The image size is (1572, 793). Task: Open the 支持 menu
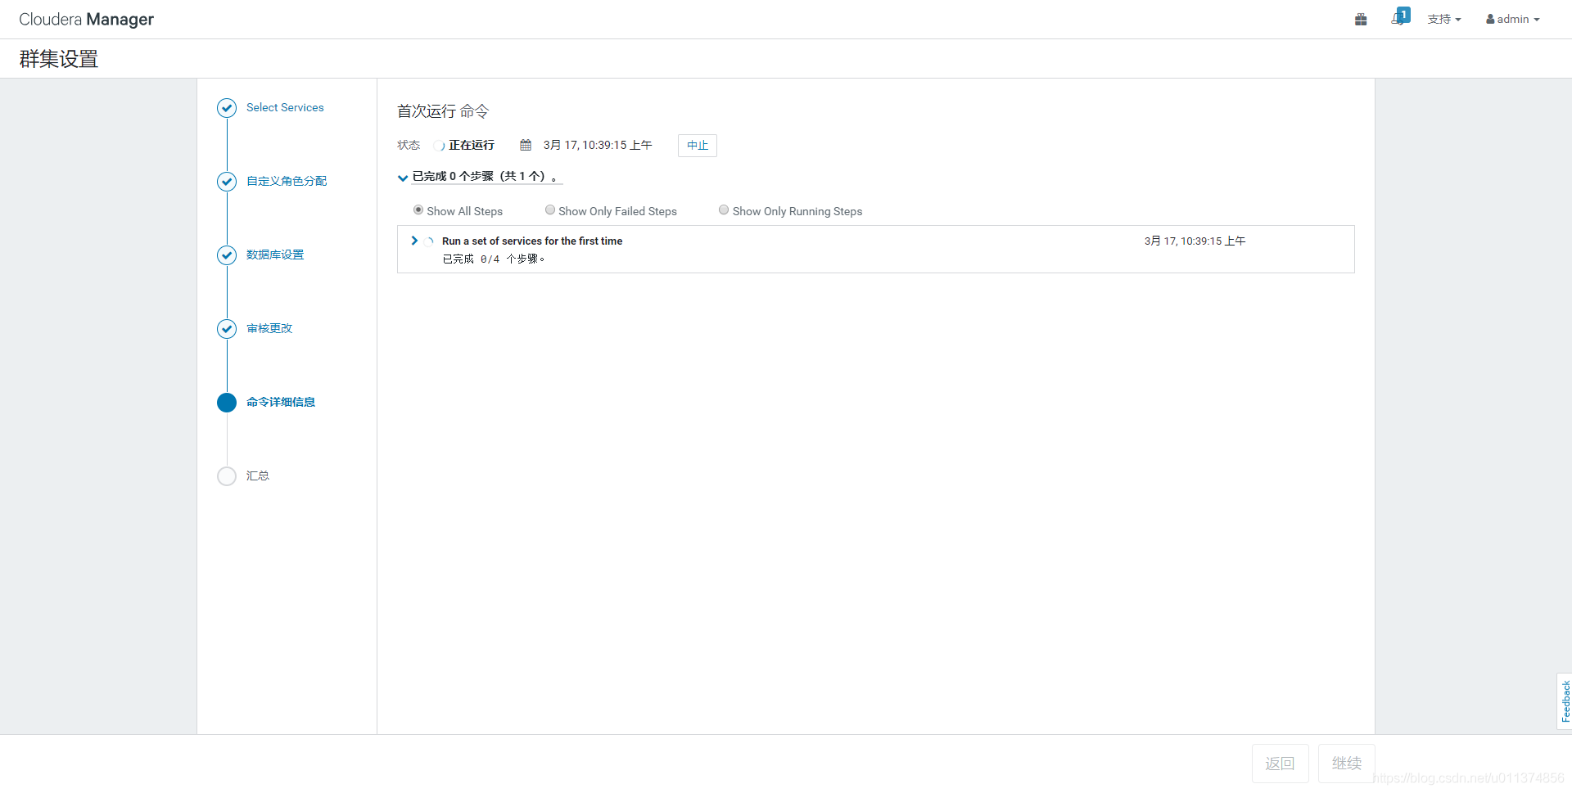[x=1444, y=19]
